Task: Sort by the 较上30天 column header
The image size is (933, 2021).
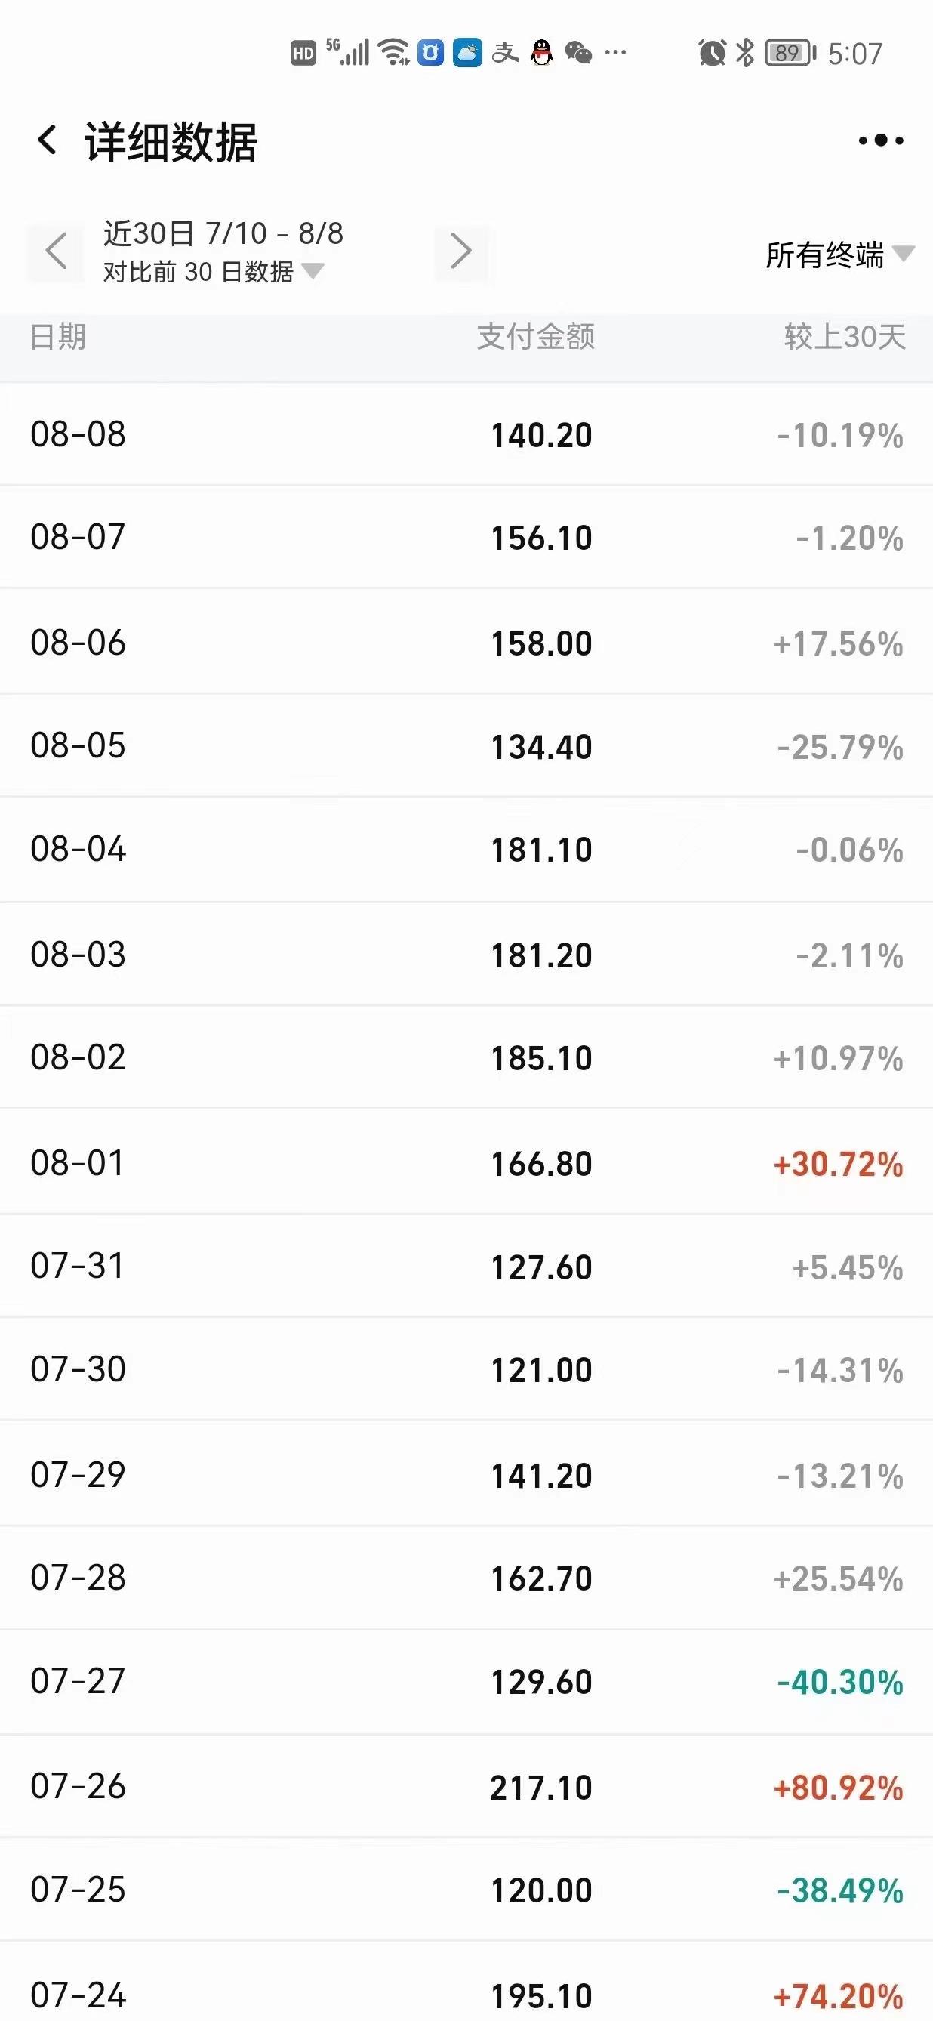Action: pos(845,337)
